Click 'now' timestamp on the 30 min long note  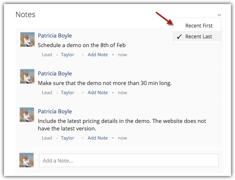coord(122,93)
